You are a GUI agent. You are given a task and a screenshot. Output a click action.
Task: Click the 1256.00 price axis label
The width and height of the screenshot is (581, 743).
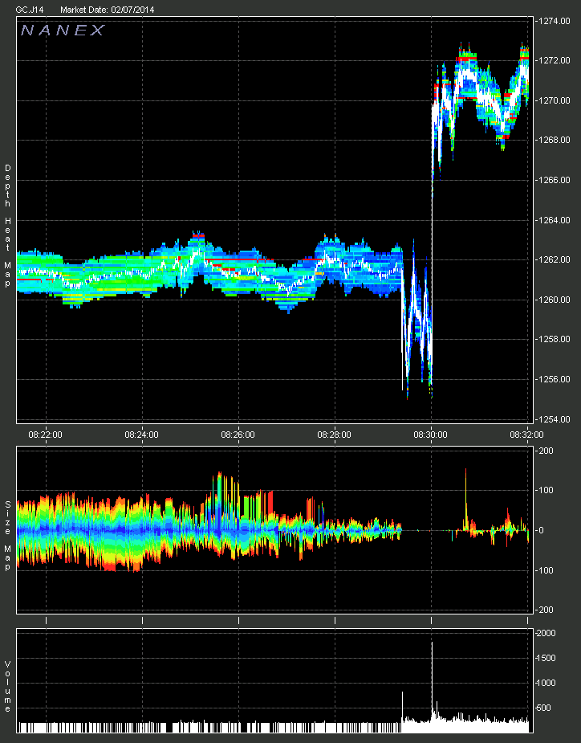click(554, 379)
